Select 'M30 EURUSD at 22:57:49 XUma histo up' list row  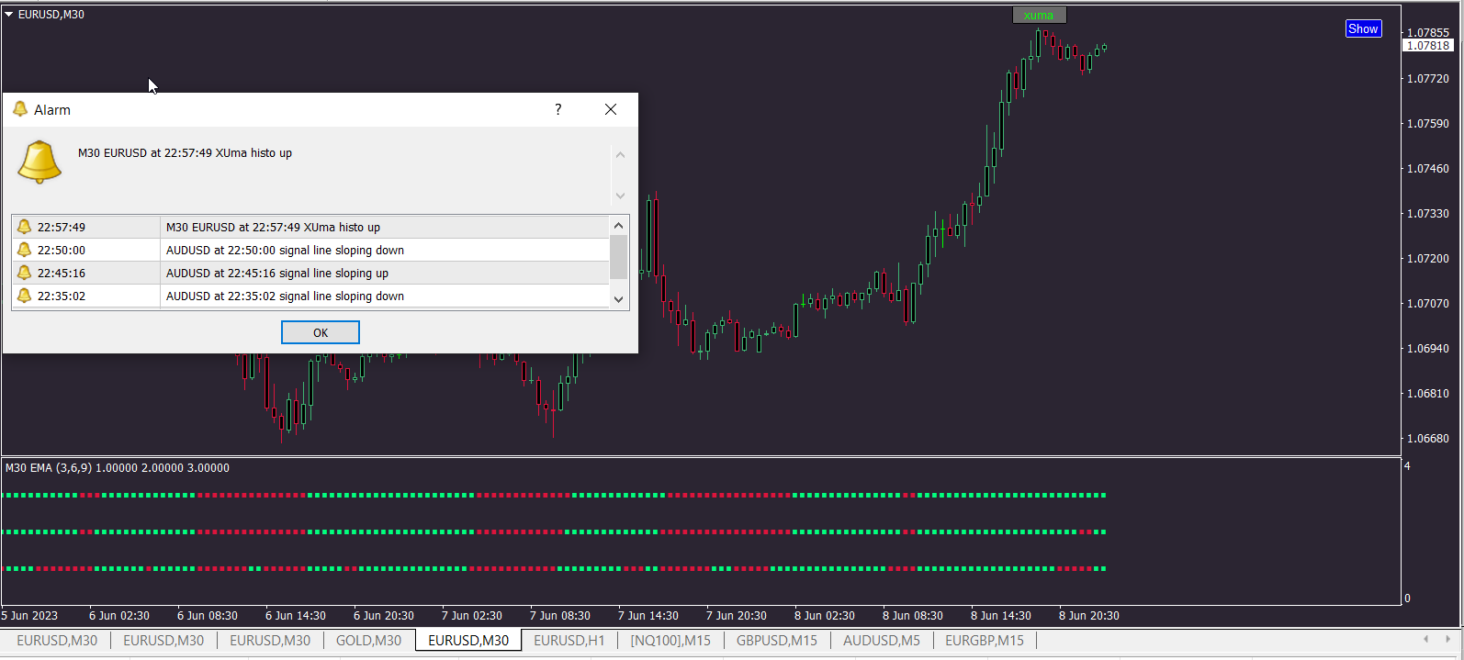click(310, 227)
